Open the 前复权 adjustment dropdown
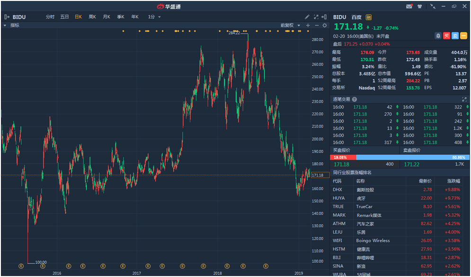 [290, 26]
